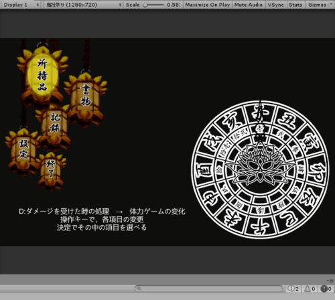This screenshot has width=335, height=300.
Task: Open the Gizmos dropdown arrow
Action: tap(331, 5)
